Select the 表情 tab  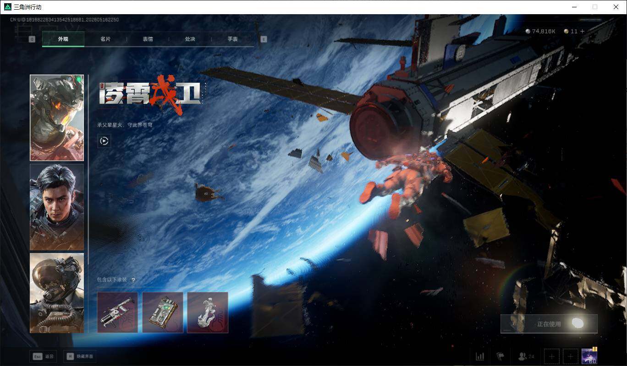tap(148, 39)
